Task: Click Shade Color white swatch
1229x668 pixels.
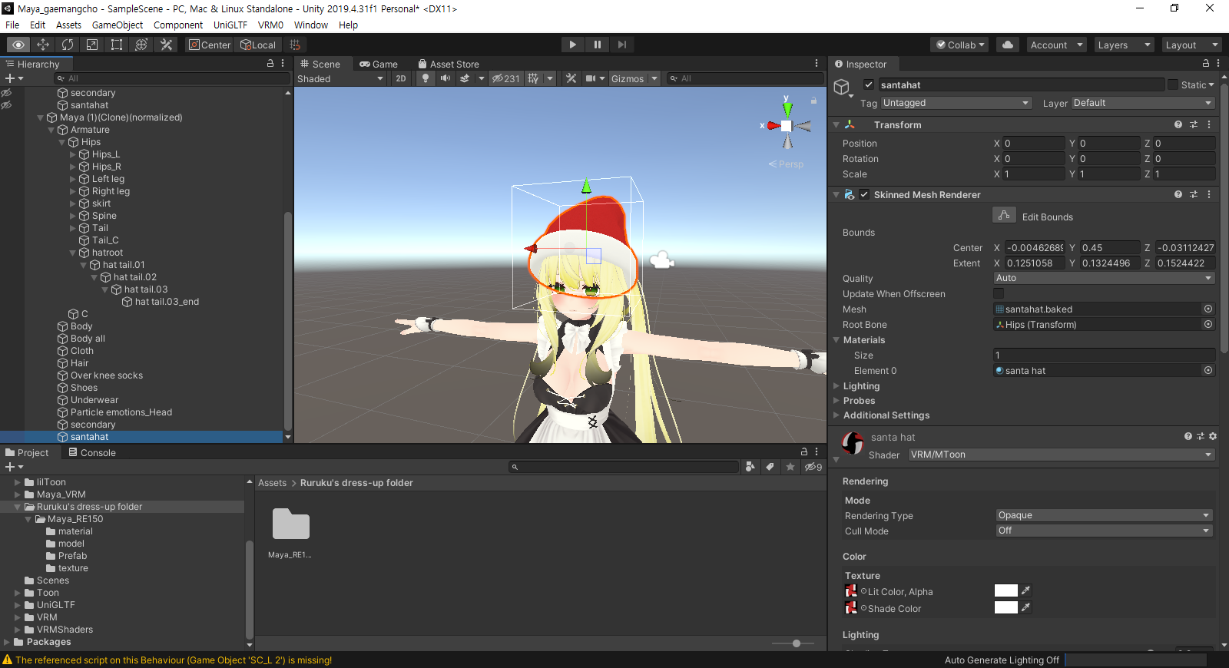Action: click(1005, 607)
